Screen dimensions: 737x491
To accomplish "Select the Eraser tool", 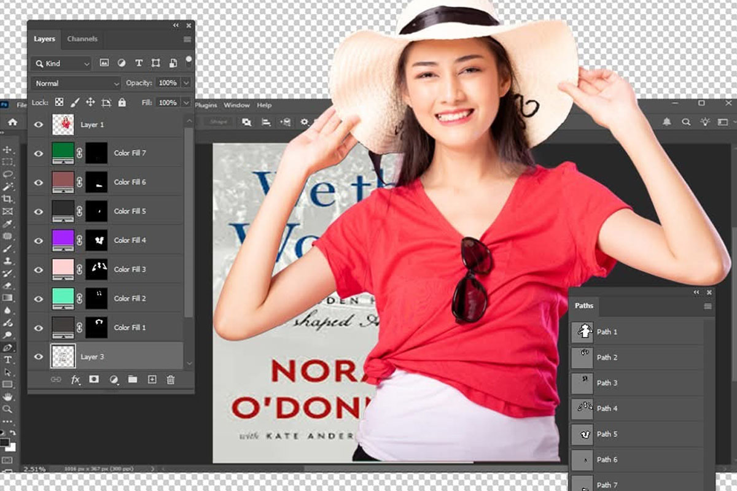I will (8, 285).
